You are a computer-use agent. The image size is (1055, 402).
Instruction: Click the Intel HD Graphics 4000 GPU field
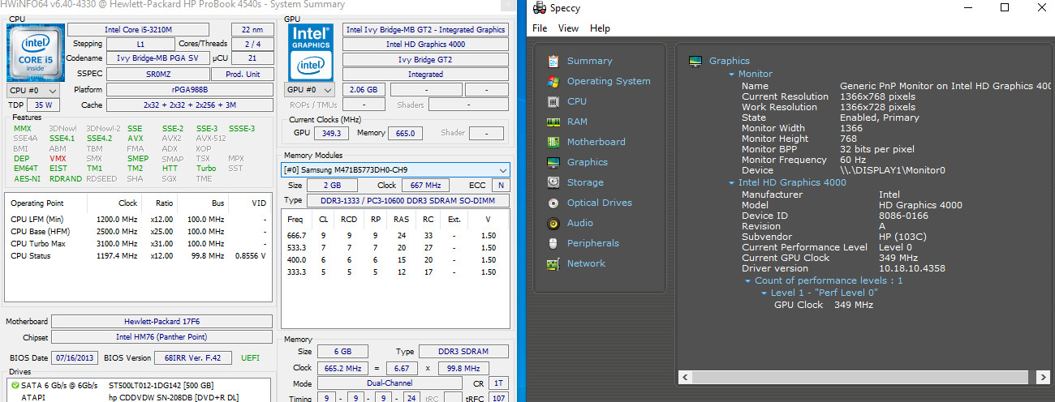[425, 45]
